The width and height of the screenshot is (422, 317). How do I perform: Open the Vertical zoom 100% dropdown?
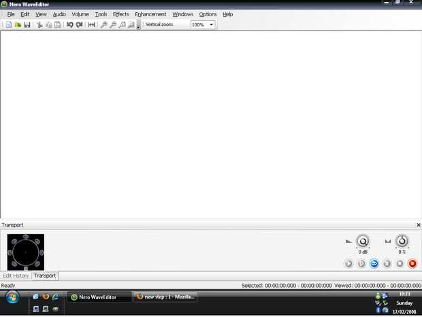[x=211, y=24]
